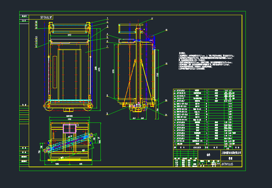
Task: Click the company name in title block
Action: [230, 153]
